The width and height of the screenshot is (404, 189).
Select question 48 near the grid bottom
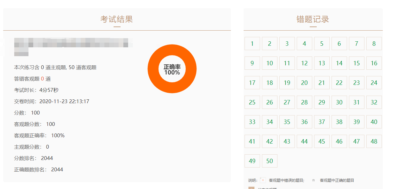click(x=374, y=141)
